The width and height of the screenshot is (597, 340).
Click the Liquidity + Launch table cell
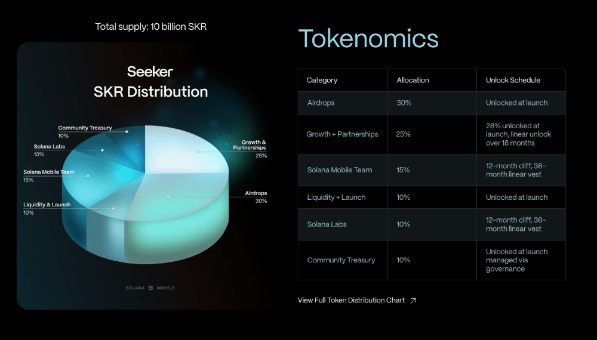336,197
